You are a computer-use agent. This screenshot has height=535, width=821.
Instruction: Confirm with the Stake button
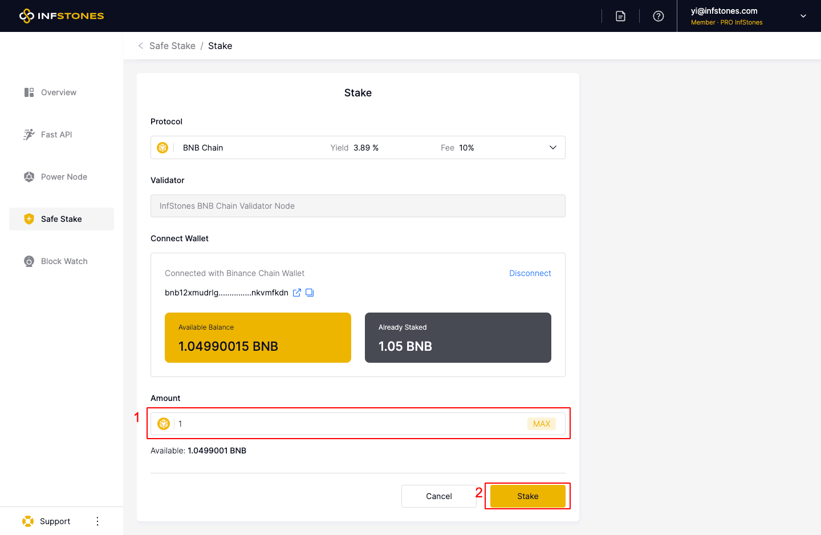tap(528, 496)
